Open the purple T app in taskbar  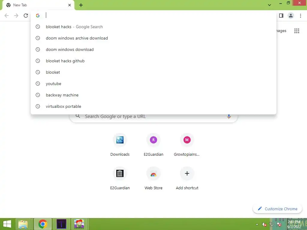pos(61,224)
